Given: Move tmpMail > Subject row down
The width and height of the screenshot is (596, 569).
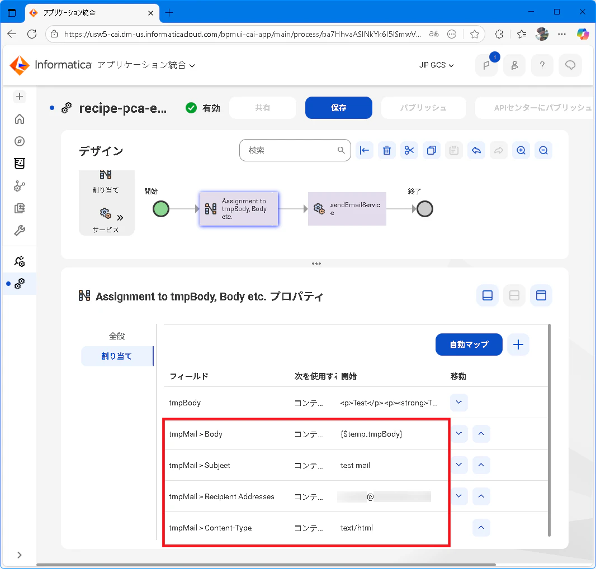Looking at the screenshot, I should (x=459, y=465).
